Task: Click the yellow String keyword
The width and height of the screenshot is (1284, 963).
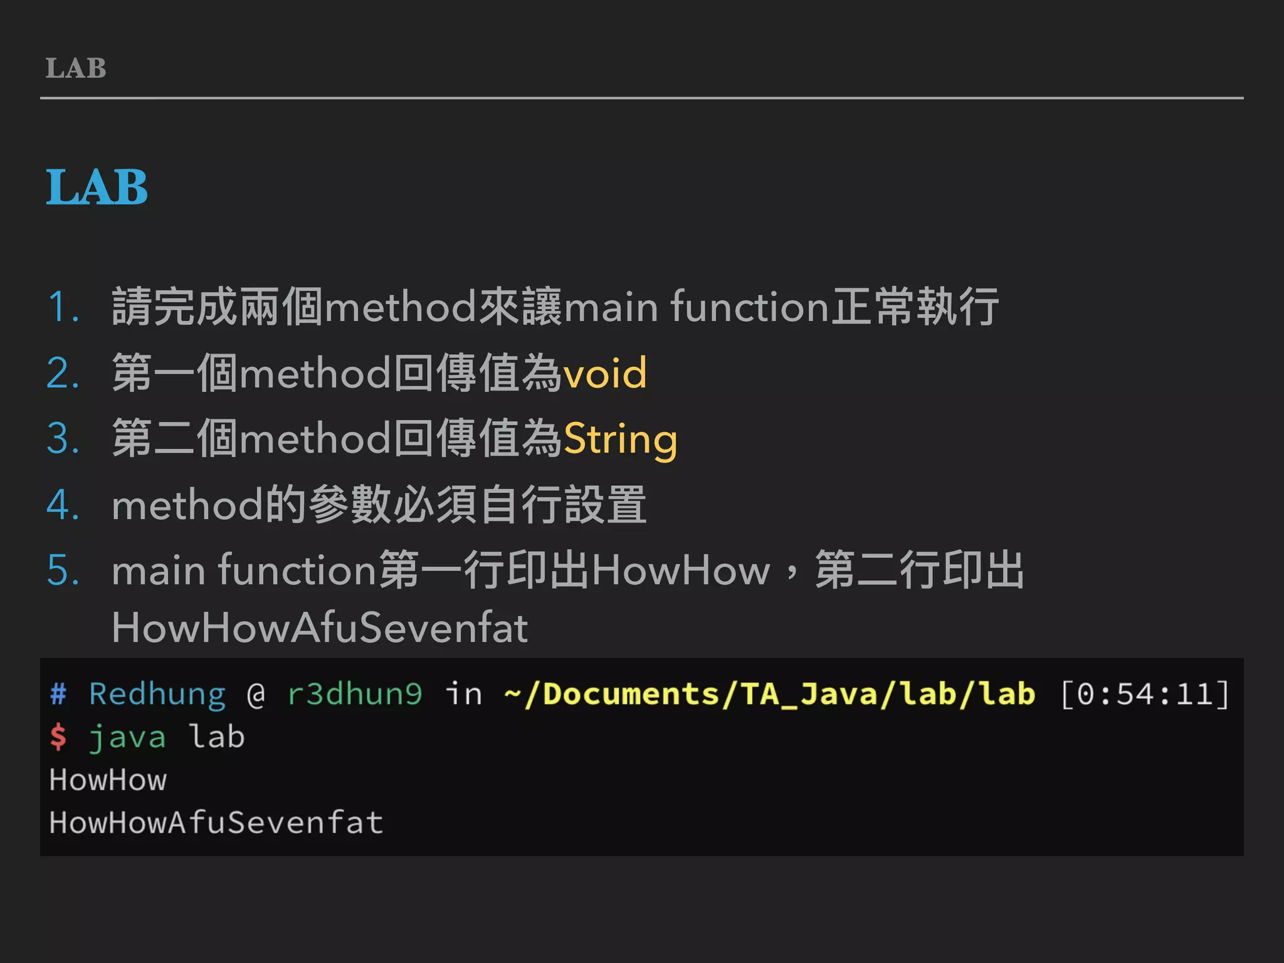Action: click(620, 439)
